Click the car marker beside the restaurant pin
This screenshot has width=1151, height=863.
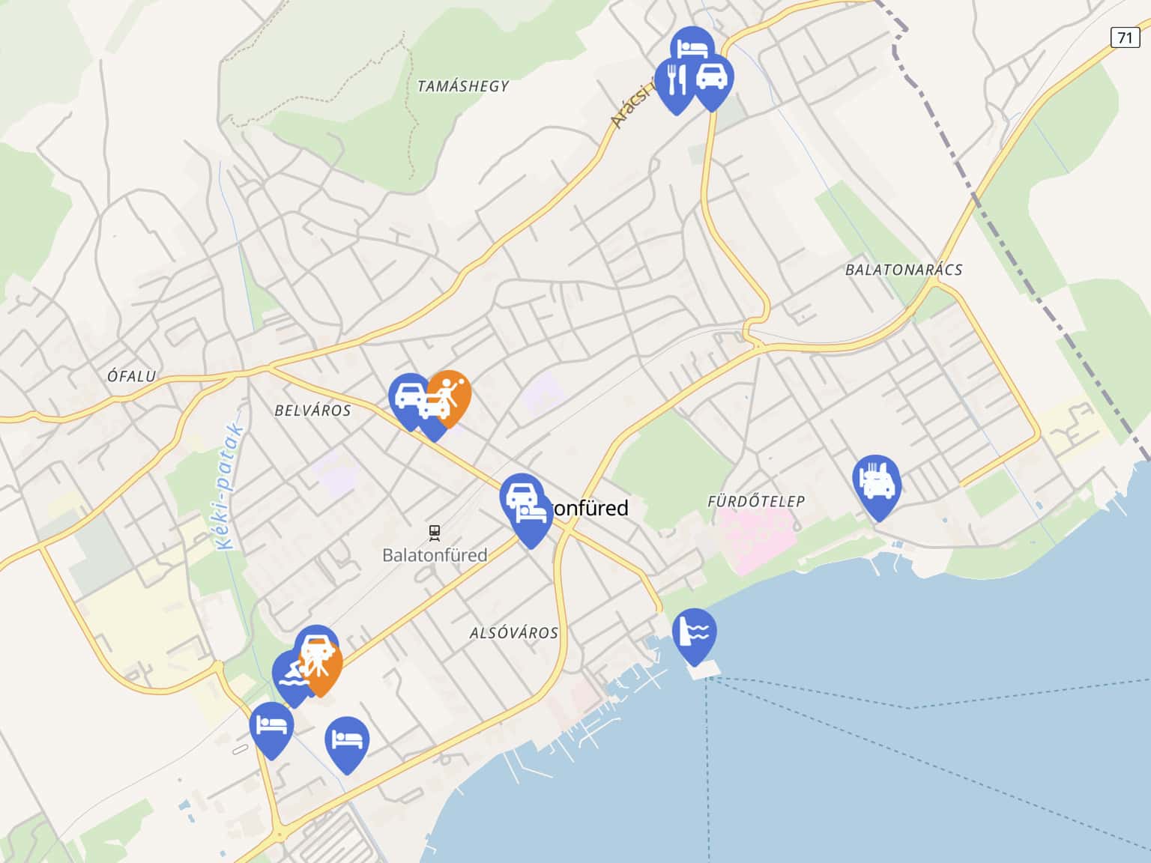pos(712,77)
